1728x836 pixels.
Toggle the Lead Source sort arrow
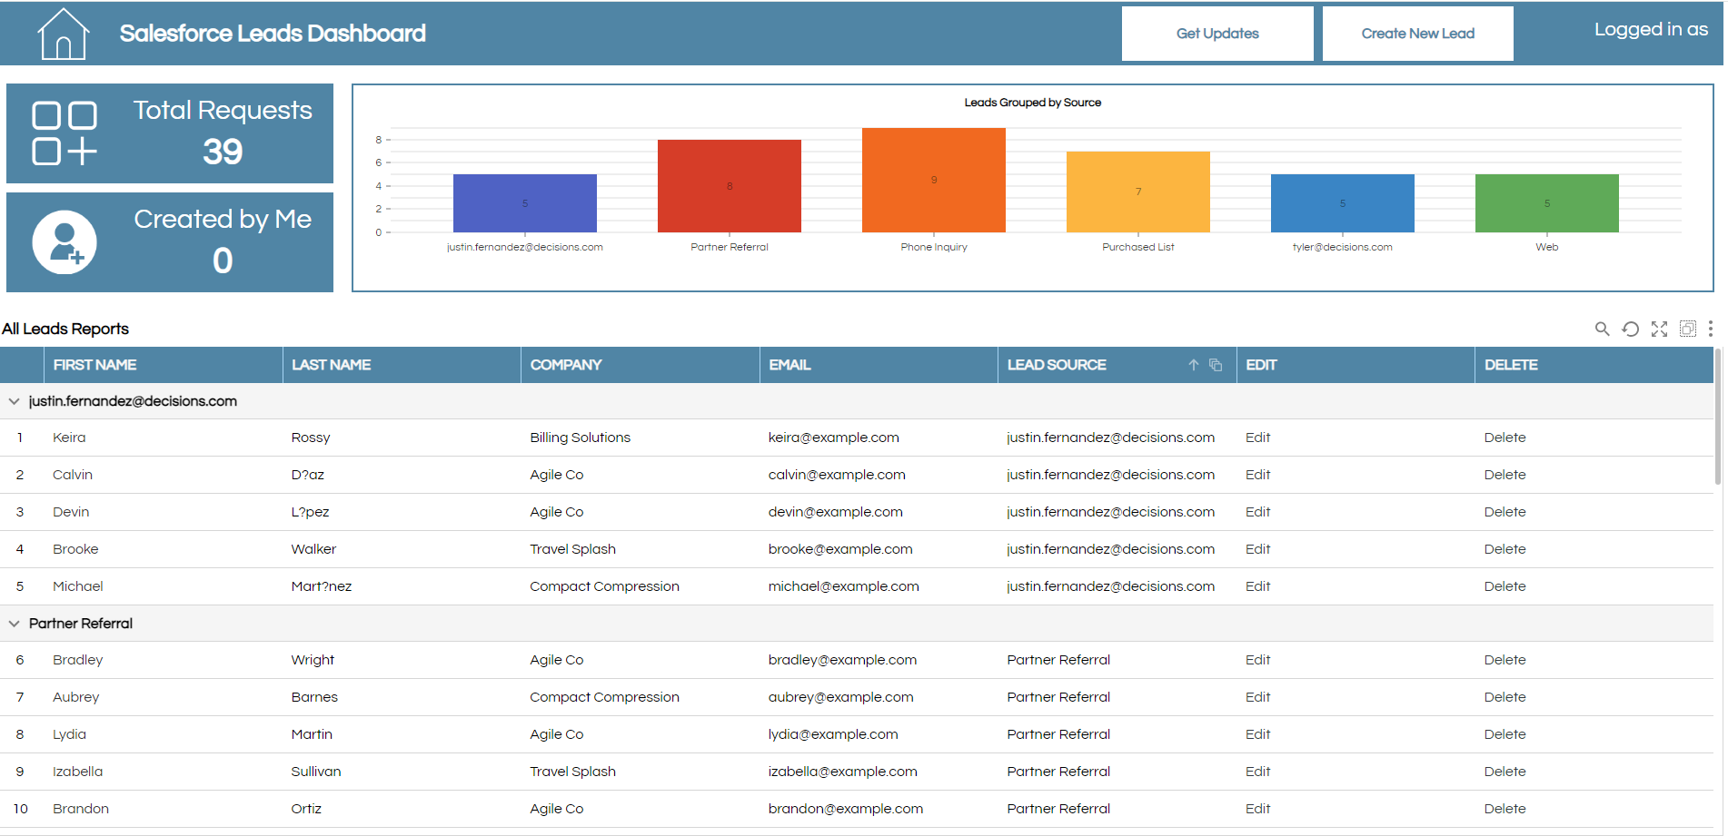1194,365
